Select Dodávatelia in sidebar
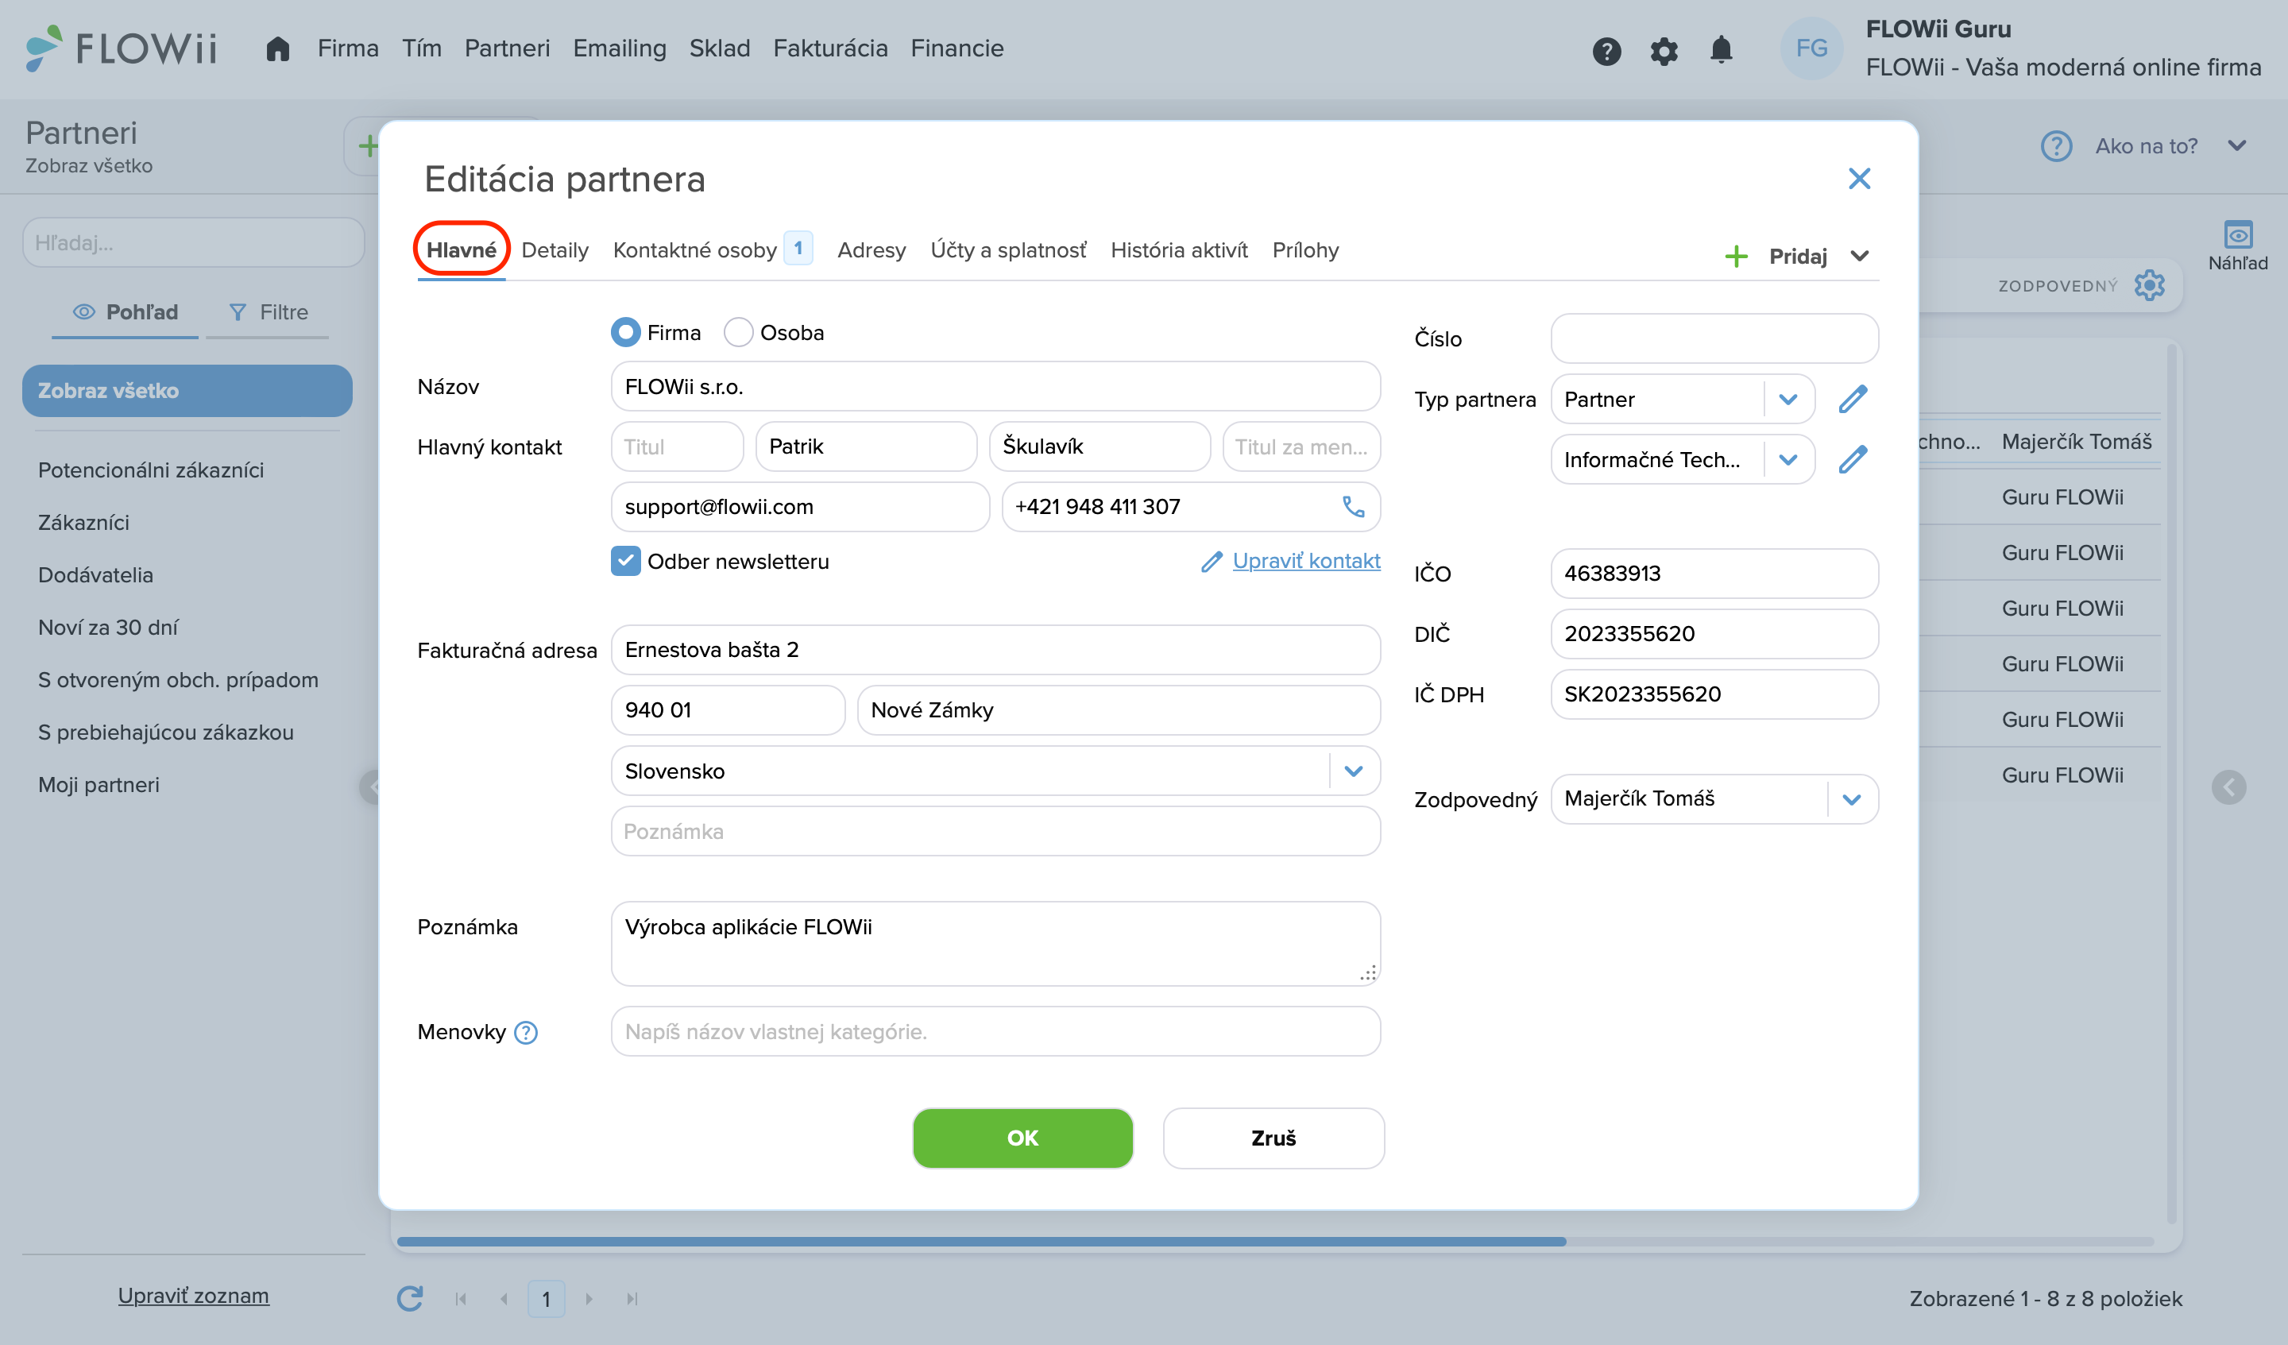Viewport: 2288px width, 1345px height. tap(95, 575)
